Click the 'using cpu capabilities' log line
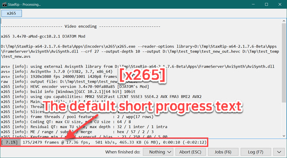 click(x=101, y=96)
